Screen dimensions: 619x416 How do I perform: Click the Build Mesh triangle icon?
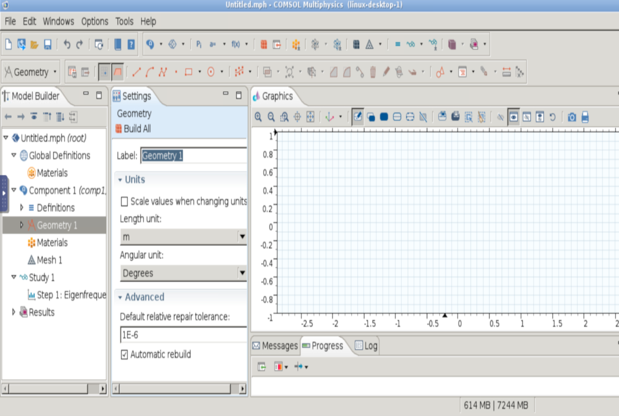coord(370,44)
